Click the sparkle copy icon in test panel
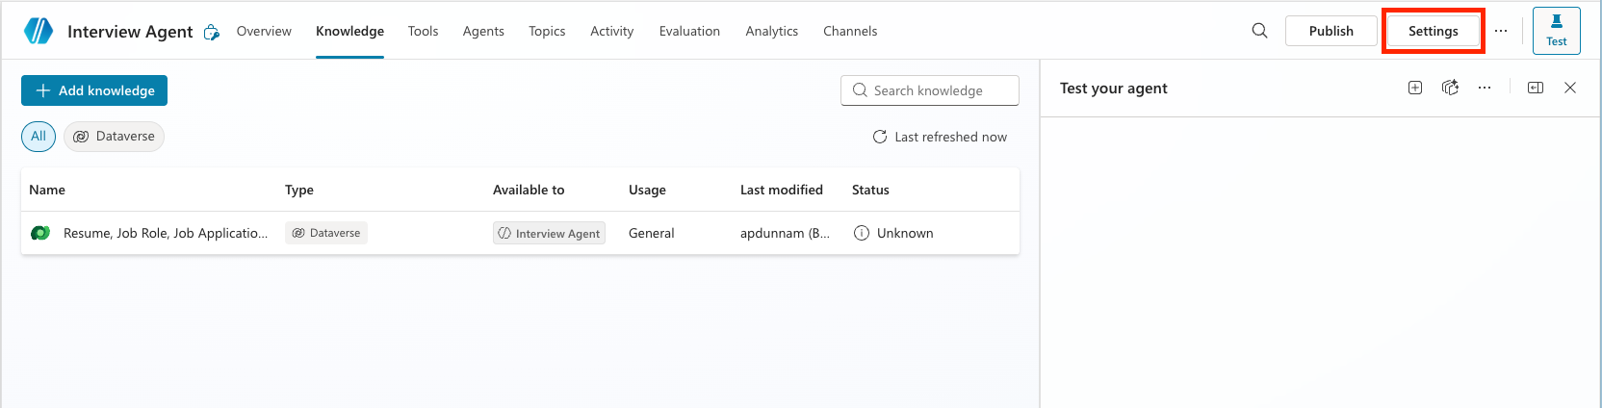 [1450, 88]
